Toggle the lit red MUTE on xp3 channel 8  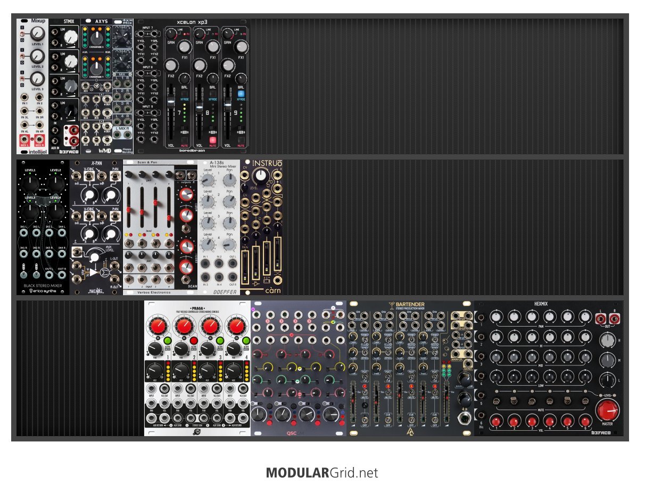[x=213, y=140]
